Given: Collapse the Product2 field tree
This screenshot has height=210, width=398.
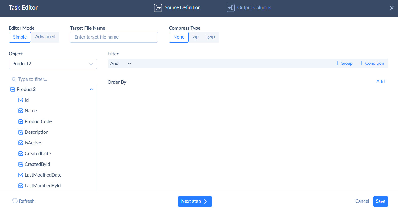Looking at the screenshot, I should [92, 89].
